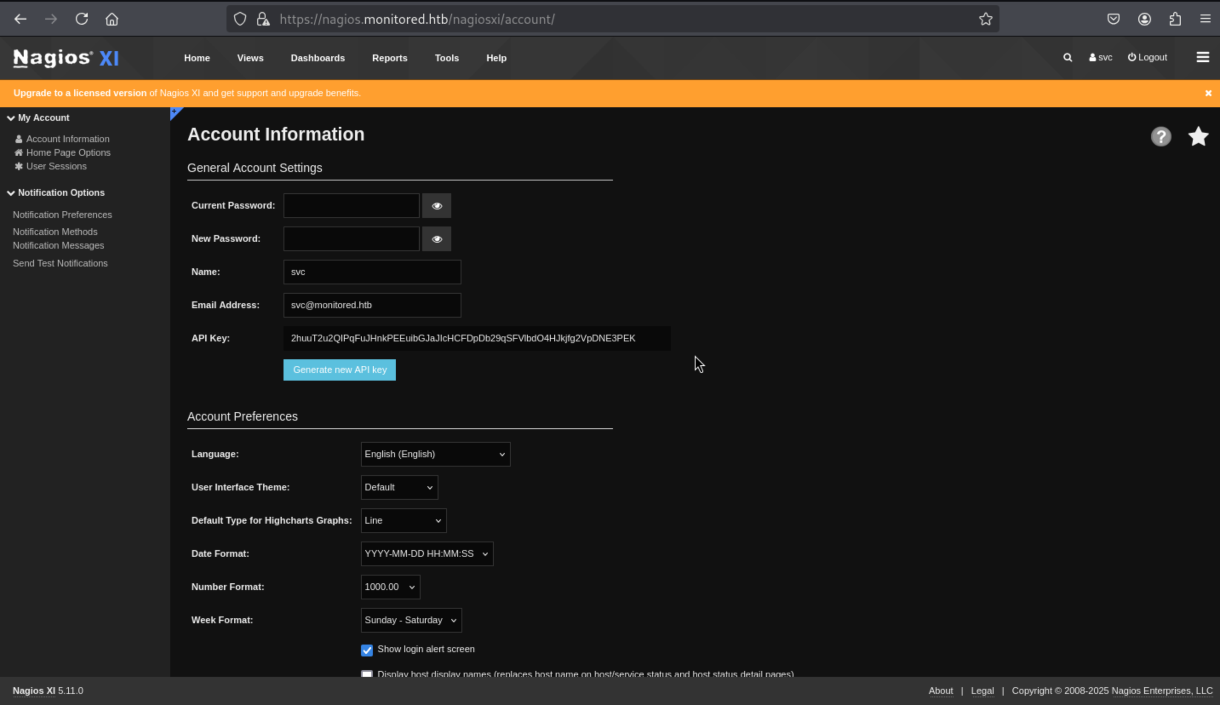Image resolution: width=1220 pixels, height=705 pixels.
Task: Bookmark page with Firefox star icon
Action: click(x=985, y=19)
